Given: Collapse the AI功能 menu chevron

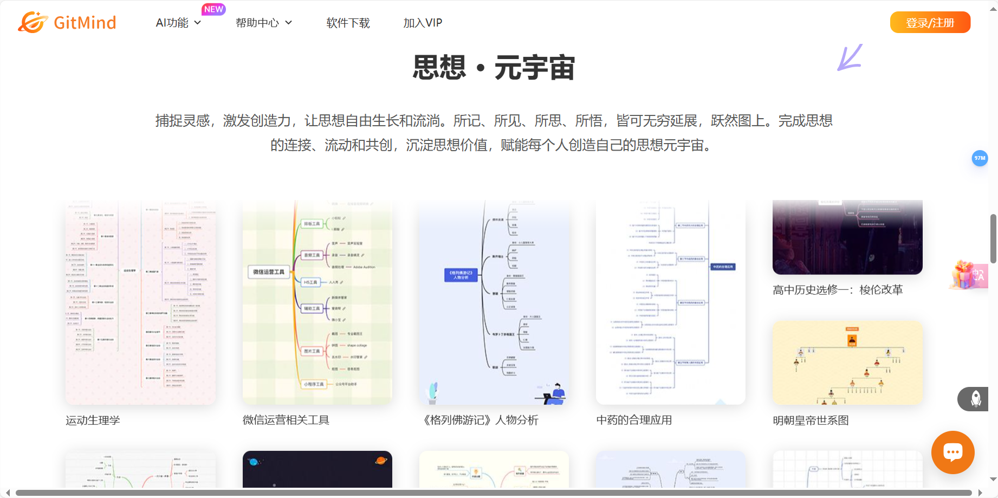Looking at the screenshot, I should coord(197,23).
